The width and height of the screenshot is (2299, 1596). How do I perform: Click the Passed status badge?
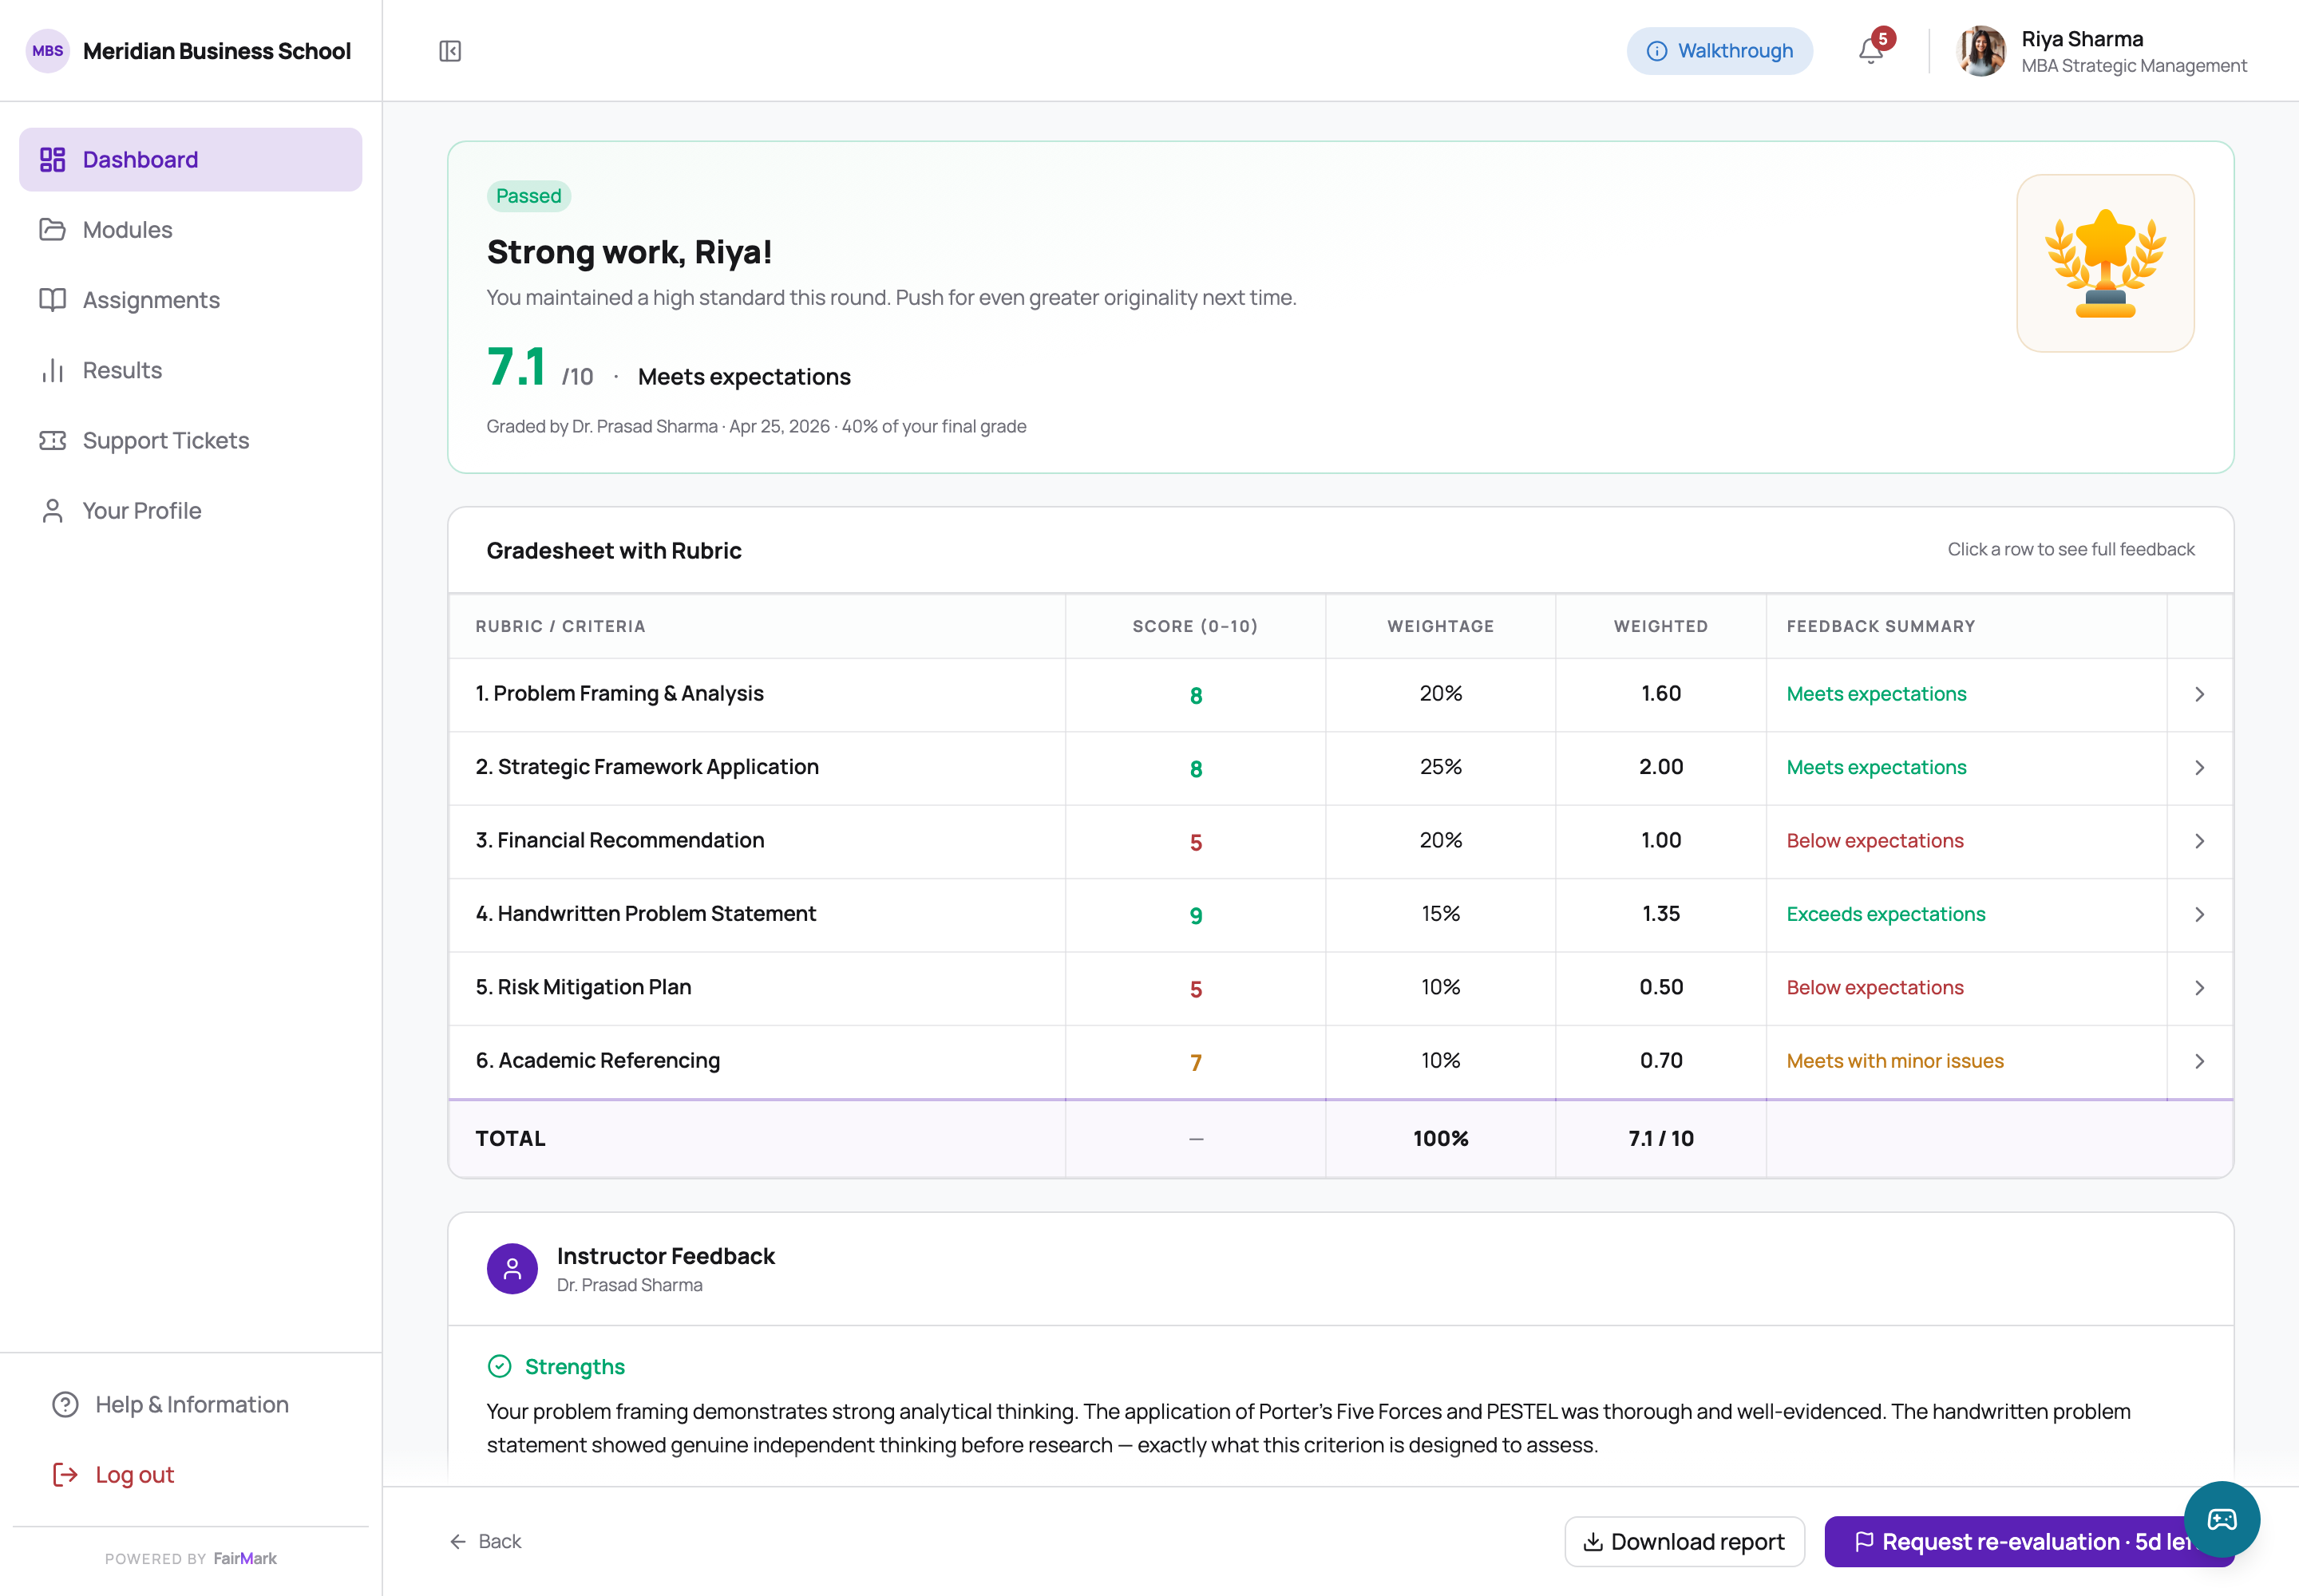(x=528, y=196)
